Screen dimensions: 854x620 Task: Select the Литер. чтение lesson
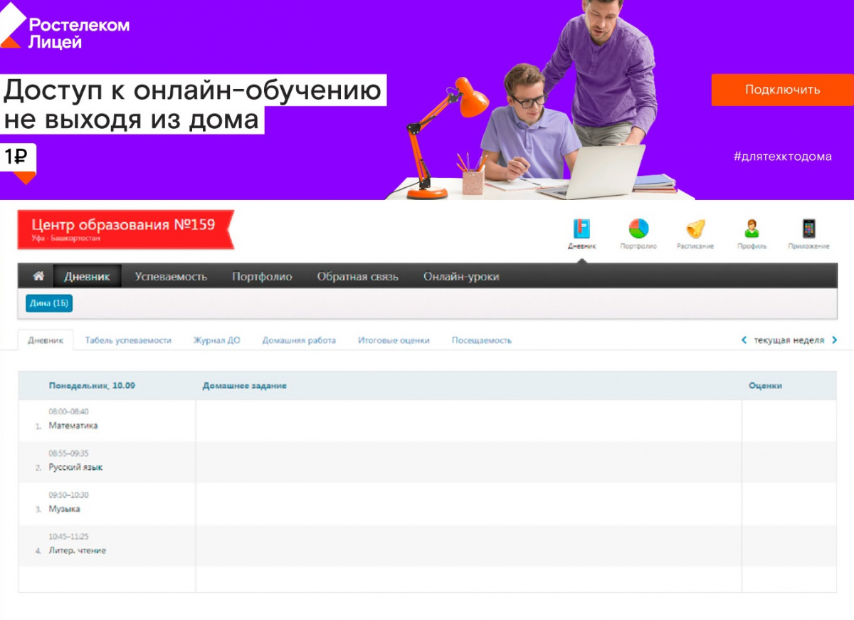click(x=77, y=551)
